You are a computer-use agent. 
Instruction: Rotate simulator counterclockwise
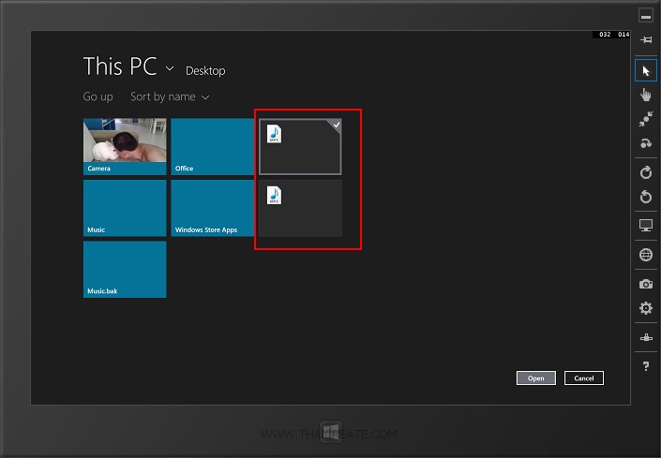coord(645,197)
